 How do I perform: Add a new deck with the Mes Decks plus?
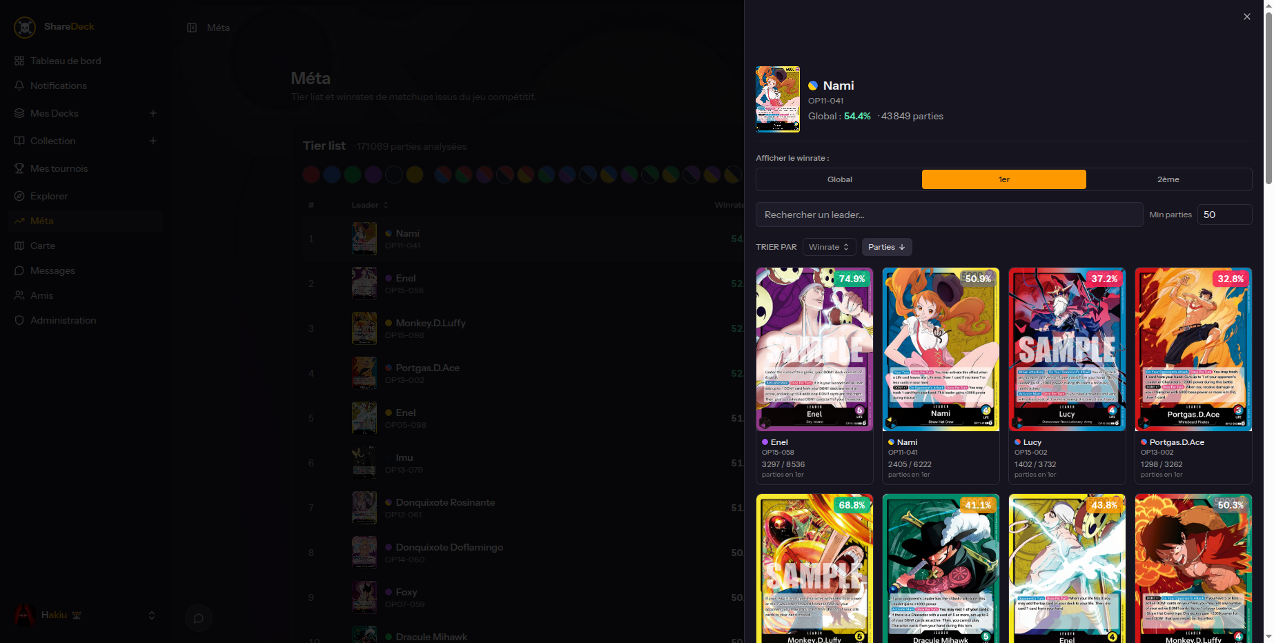tap(153, 113)
